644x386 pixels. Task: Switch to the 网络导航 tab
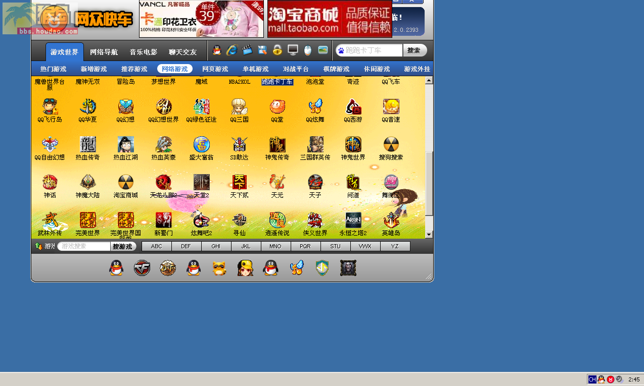(x=104, y=52)
